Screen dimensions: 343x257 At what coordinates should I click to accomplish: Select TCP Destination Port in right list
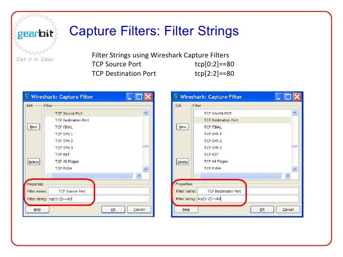point(243,120)
